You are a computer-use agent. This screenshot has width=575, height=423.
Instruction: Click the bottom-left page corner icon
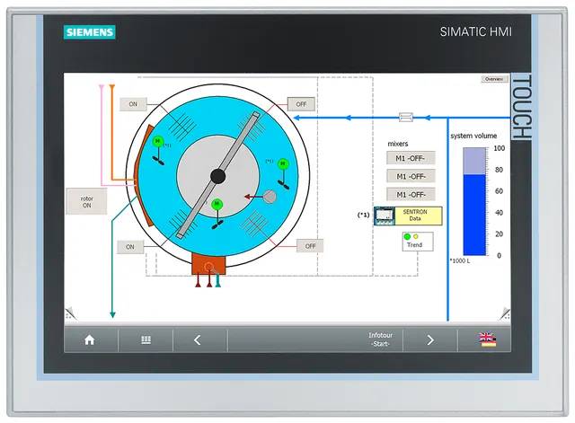(71, 313)
